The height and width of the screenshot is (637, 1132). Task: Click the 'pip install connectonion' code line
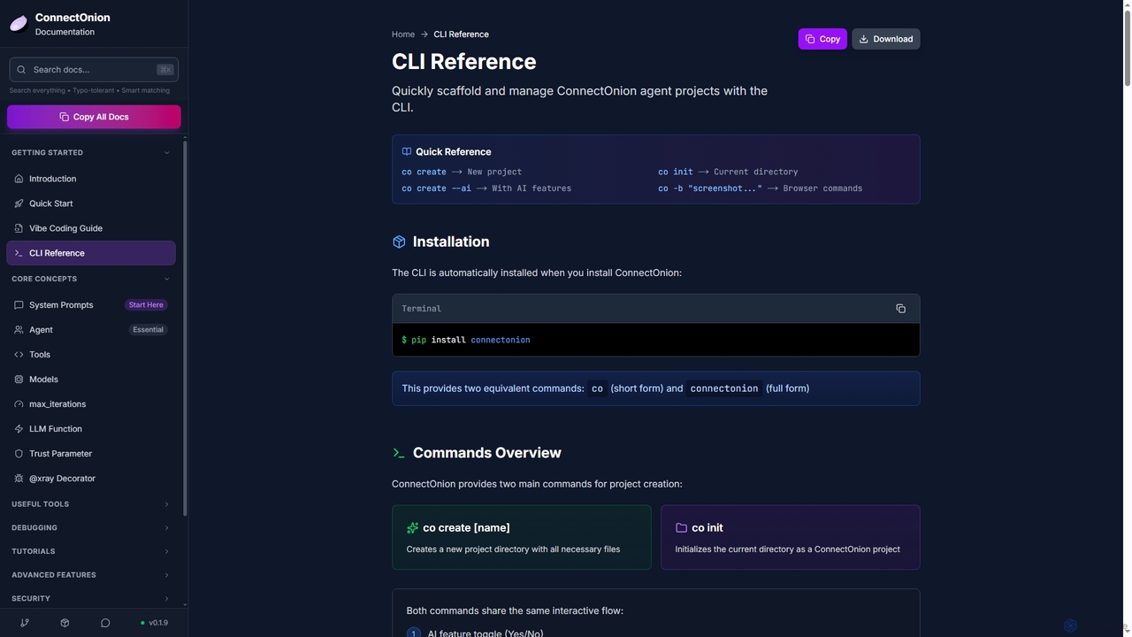pyautogui.click(x=466, y=340)
